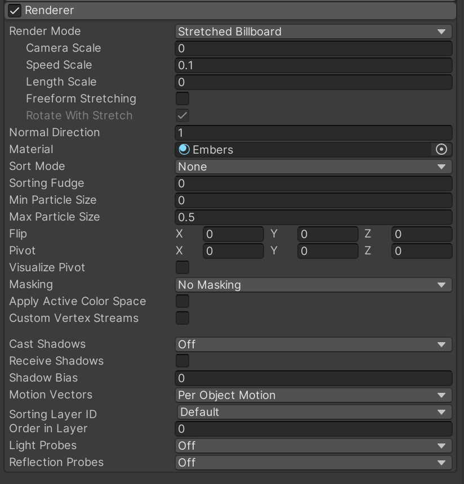
Task: Open the Masking dropdown
Action: pyautogui.click(x=313, y=285)
